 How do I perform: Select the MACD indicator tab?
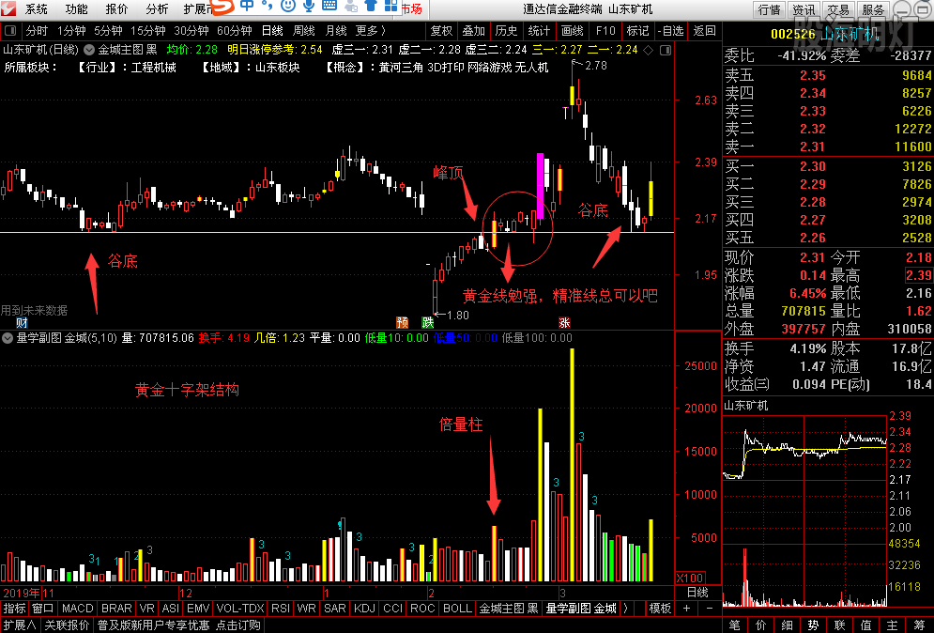[77, 608]
